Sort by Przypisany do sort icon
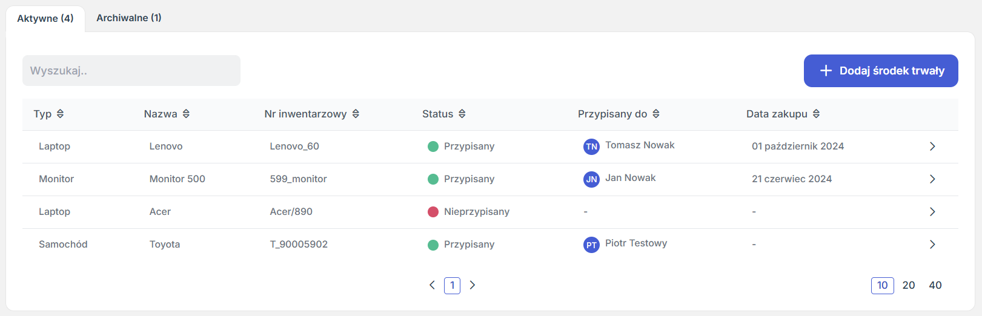The height and width of the screenshot is (316, 982). click(656, 114)
